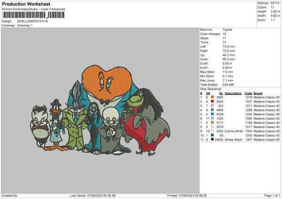Click the orange swatch for stop 1
Viewport: 282px width, 199px height.
(212, 97)
